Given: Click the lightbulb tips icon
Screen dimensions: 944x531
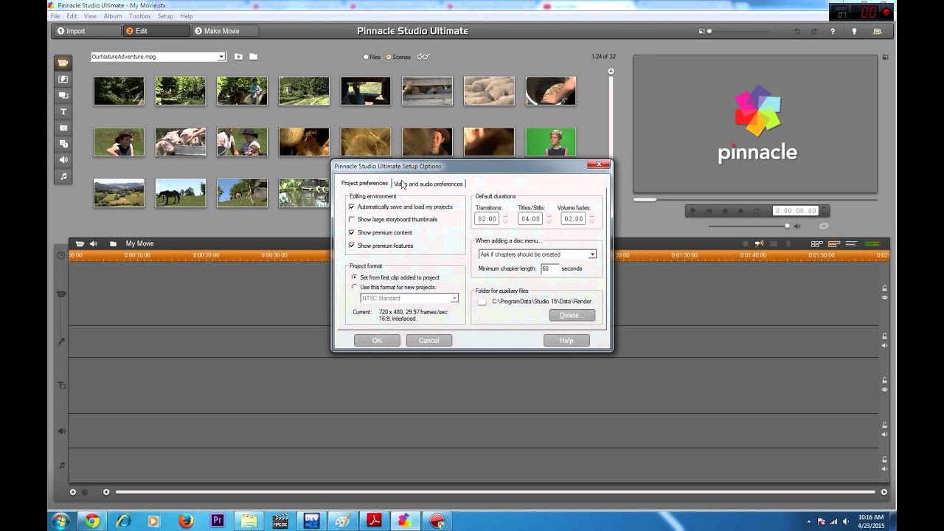Looking at the screenshot, I should point(855,31).
